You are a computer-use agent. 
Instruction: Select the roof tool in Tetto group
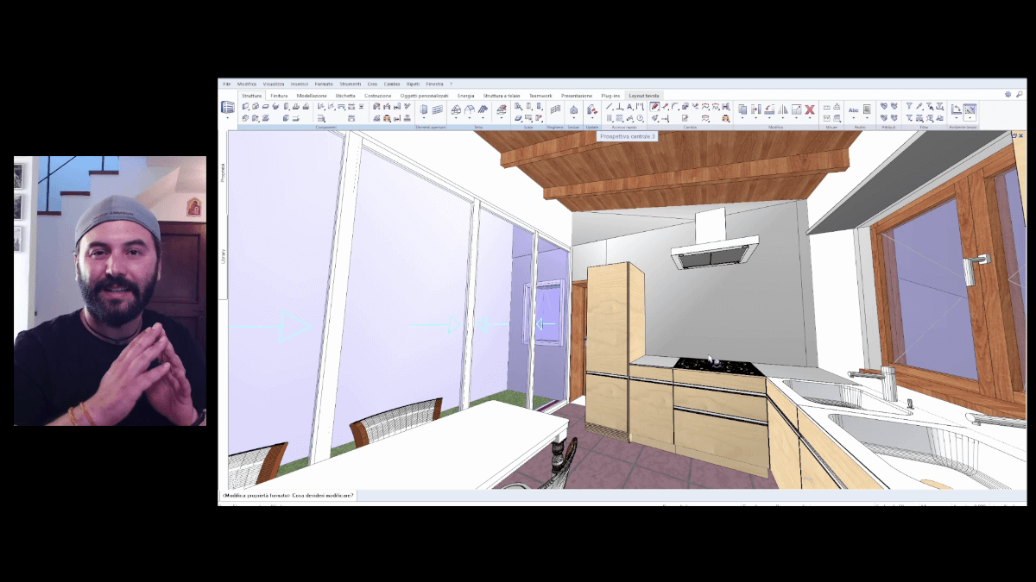click(x=470, y=110)
